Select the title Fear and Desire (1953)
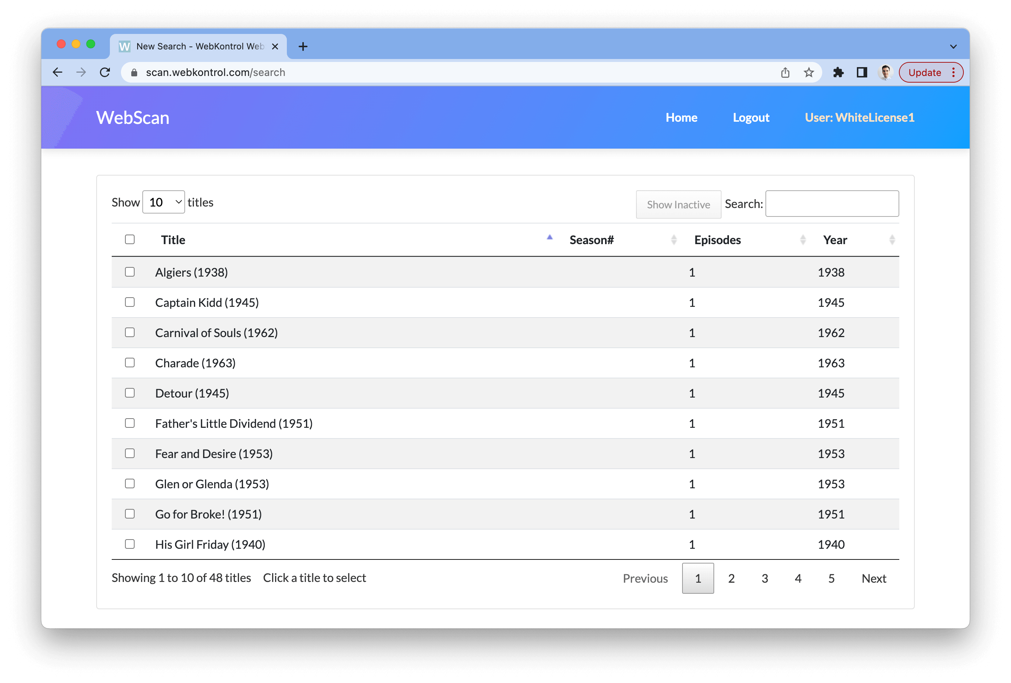The image size is (1011, 683). pos(214,454)
